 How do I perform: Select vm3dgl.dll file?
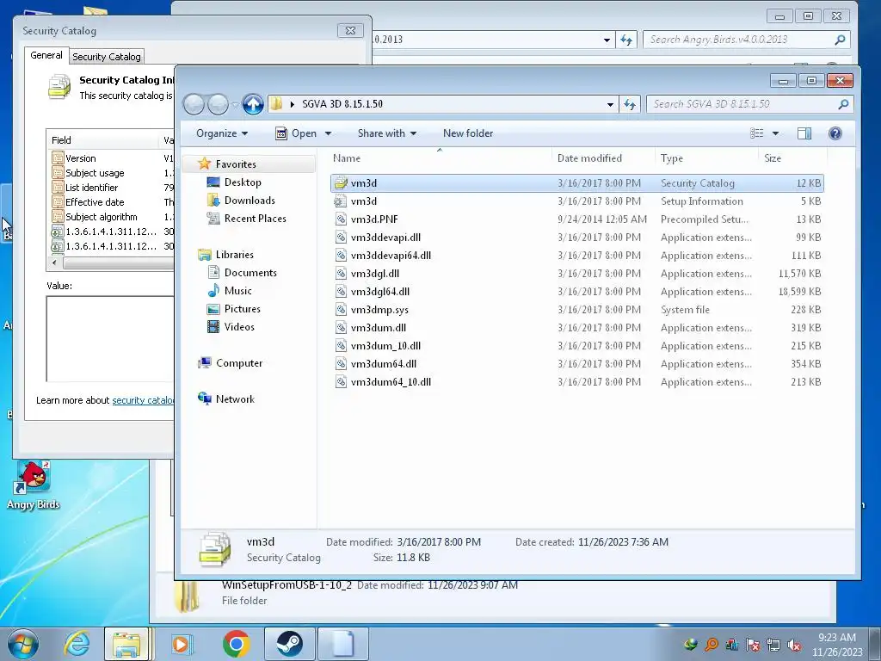pyautogui.click(x=577, y=273)
